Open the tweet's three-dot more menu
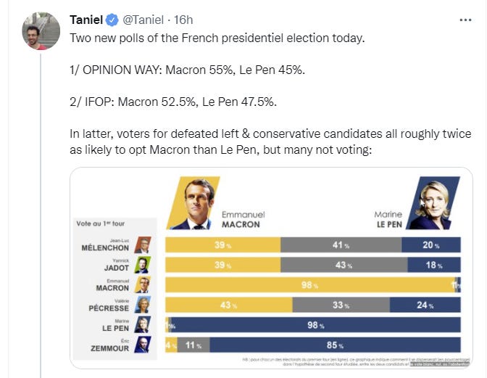The height and width of the screenshot is (378, 487). (464, 19)
